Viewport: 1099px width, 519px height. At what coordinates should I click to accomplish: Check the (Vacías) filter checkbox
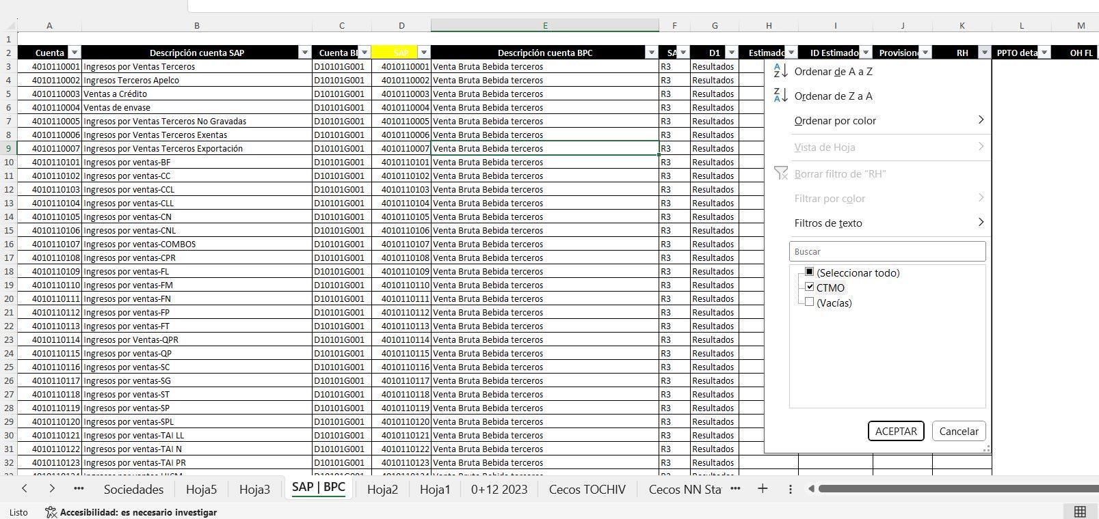(810, 303)
